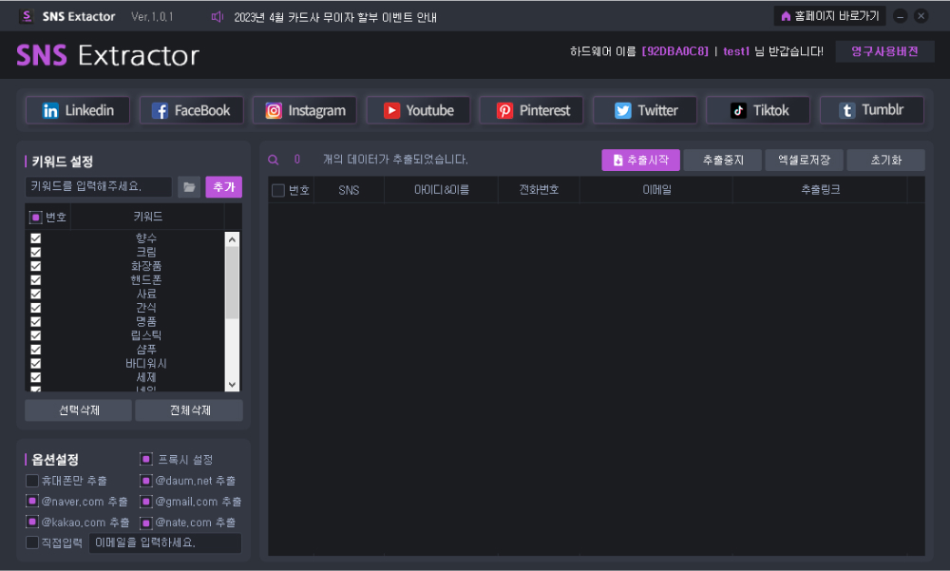Viewport: 950px width, 571px height.
Task: Open the LinkedIn extractor
Action: click(78, 110)
